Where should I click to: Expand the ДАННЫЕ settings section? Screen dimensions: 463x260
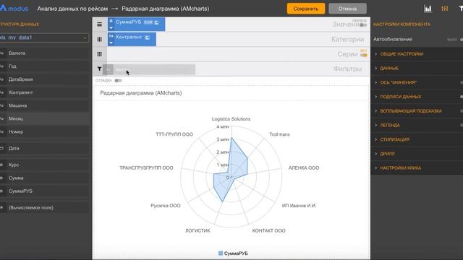coord(417,68)
